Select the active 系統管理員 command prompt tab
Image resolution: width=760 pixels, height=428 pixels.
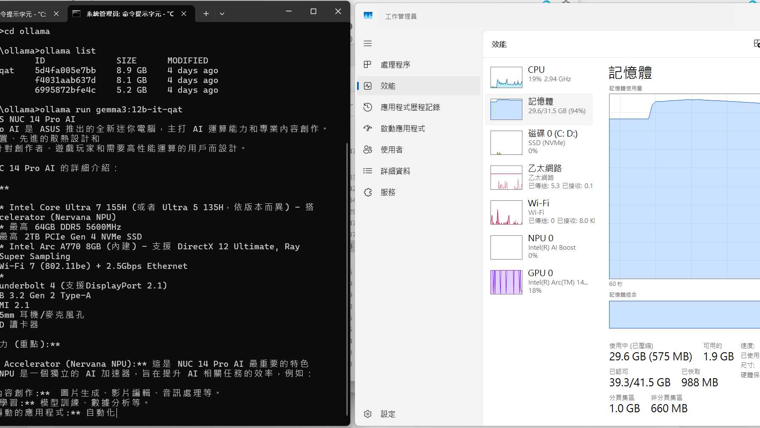point(131,14)
